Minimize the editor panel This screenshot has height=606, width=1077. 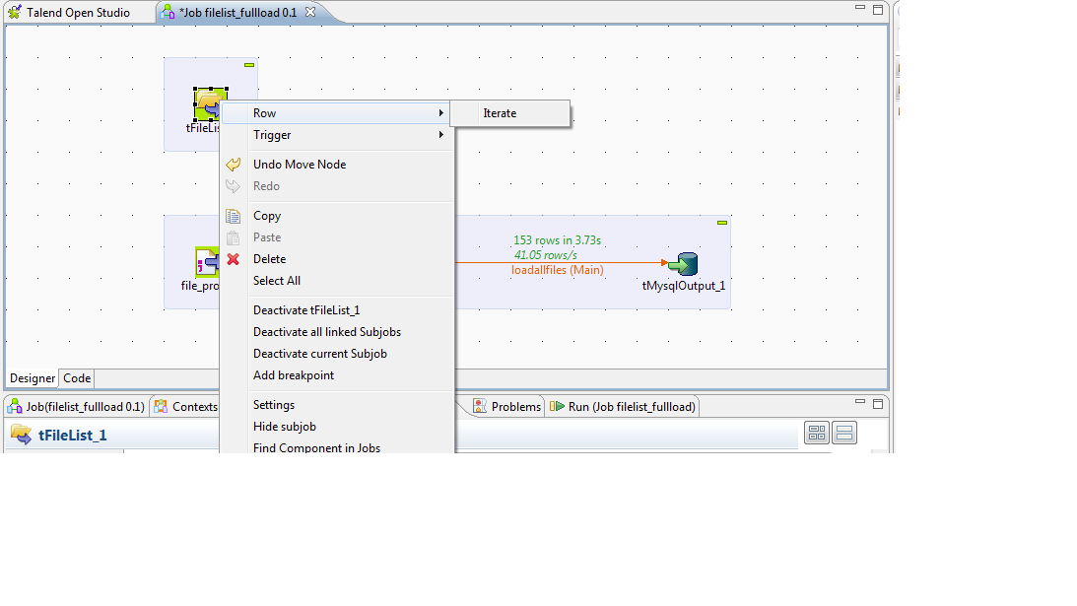[860, 8]
